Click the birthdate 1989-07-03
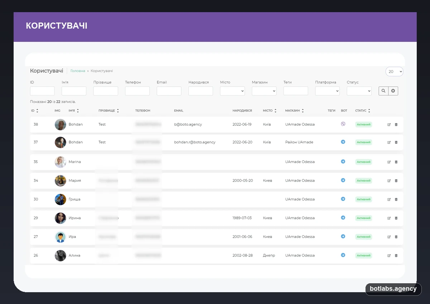The width and height of the screenshot is (430, 304). pyautogui.click(x=242, y=218)
